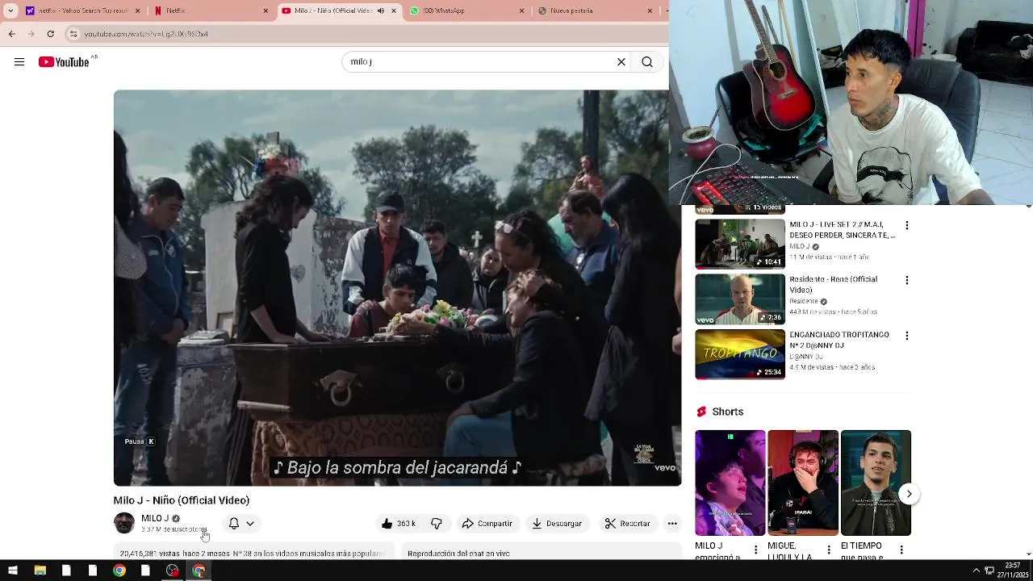Open options for Enganchado Tropitango video
This screenshot has height=581, width=1033.
[x=907, y=336]
